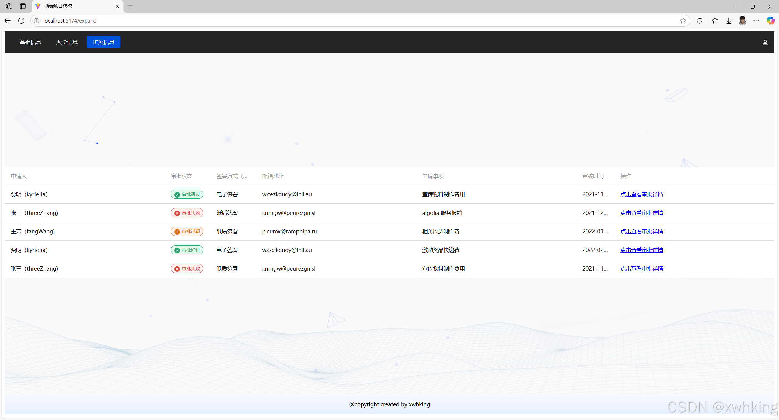Click the browser refresh icon
Image resolution: width=779 pixels, height=420 pixels.
(x=21, y=21)
